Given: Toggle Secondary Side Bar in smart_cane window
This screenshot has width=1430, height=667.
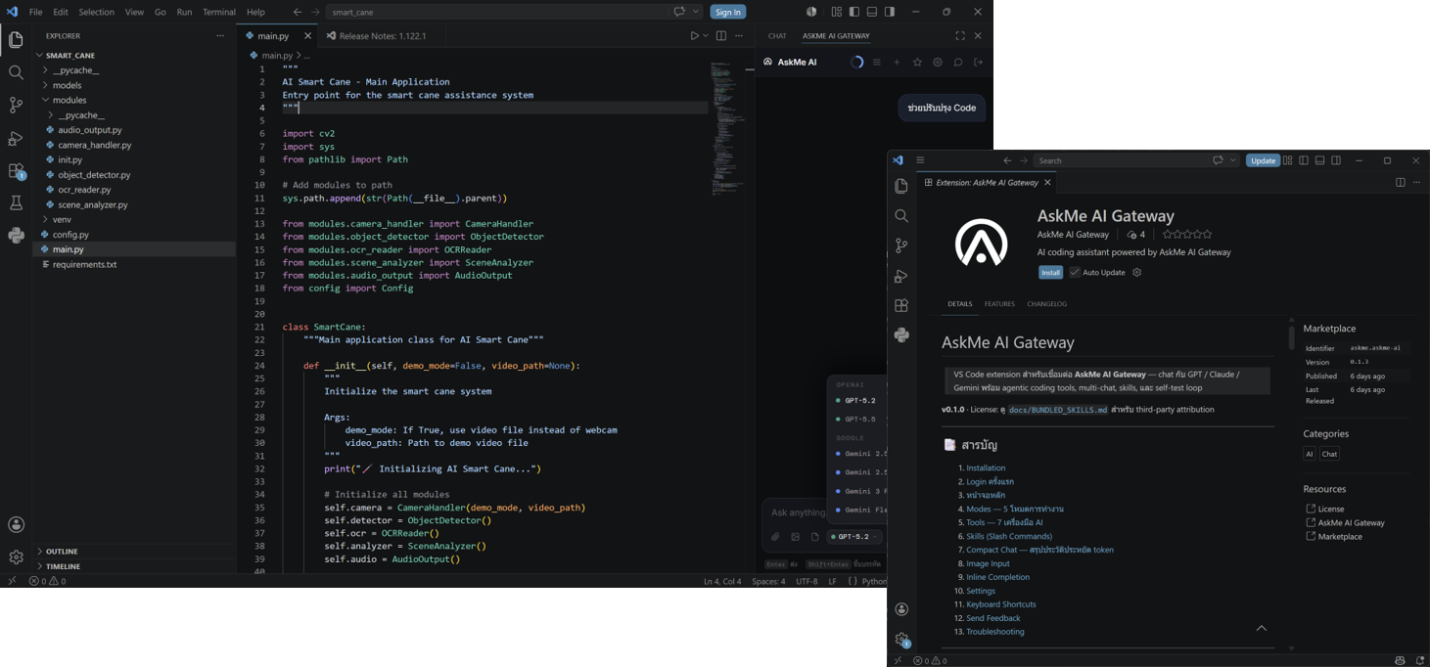Looking at the screenshot, I should 890,12.
